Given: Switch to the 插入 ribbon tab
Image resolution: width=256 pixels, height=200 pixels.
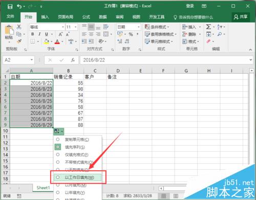Looking at the screenshot, I should tap(45, 17).
